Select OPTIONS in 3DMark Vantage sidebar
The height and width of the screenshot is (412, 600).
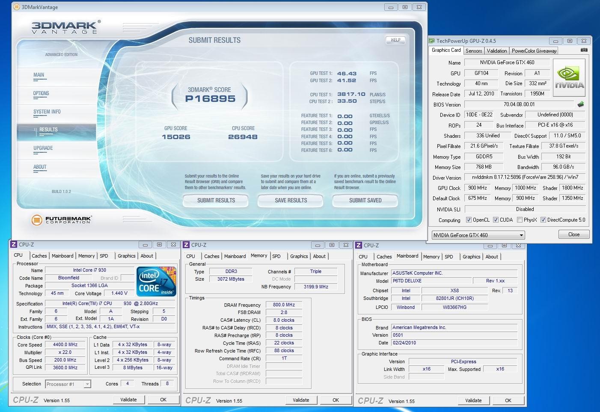(x=41, y=94)
